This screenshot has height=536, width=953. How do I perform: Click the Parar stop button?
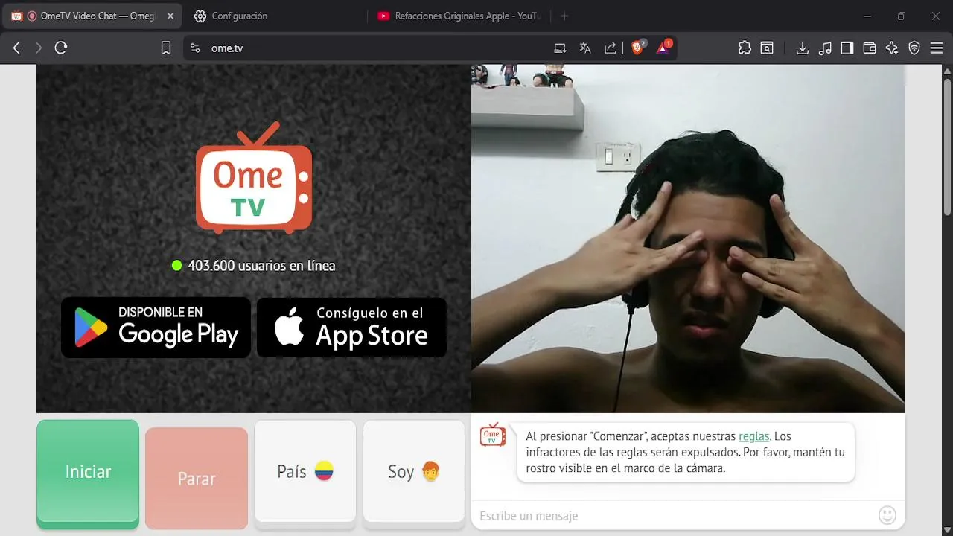[x=197, y=479]
